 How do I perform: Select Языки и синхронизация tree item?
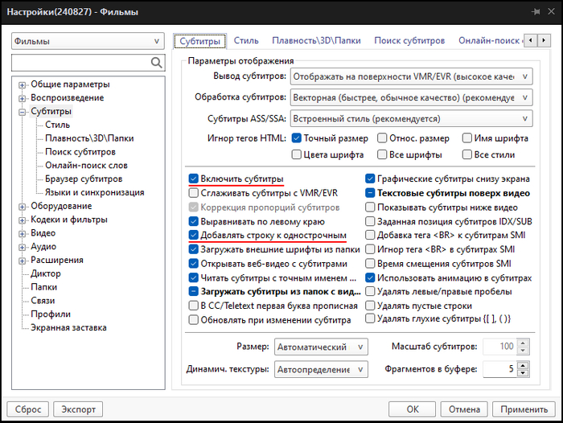pyautogui.click(x=94, y=192)
